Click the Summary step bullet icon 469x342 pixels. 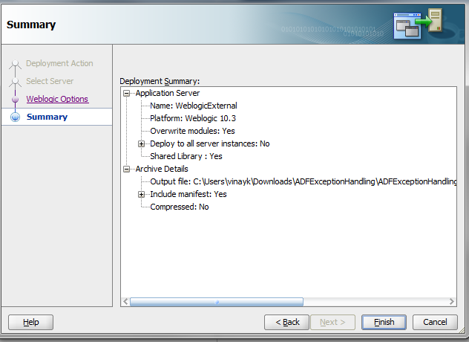click(x=16, y=117)
